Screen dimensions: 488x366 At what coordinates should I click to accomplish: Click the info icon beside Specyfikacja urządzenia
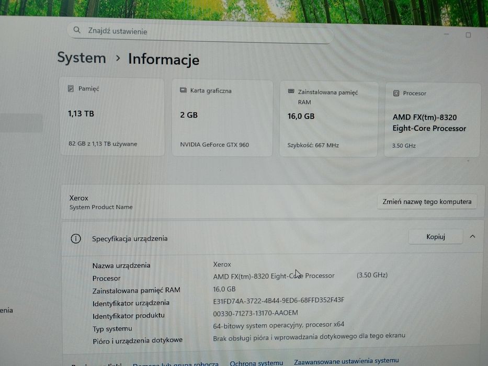pos(76,239)
